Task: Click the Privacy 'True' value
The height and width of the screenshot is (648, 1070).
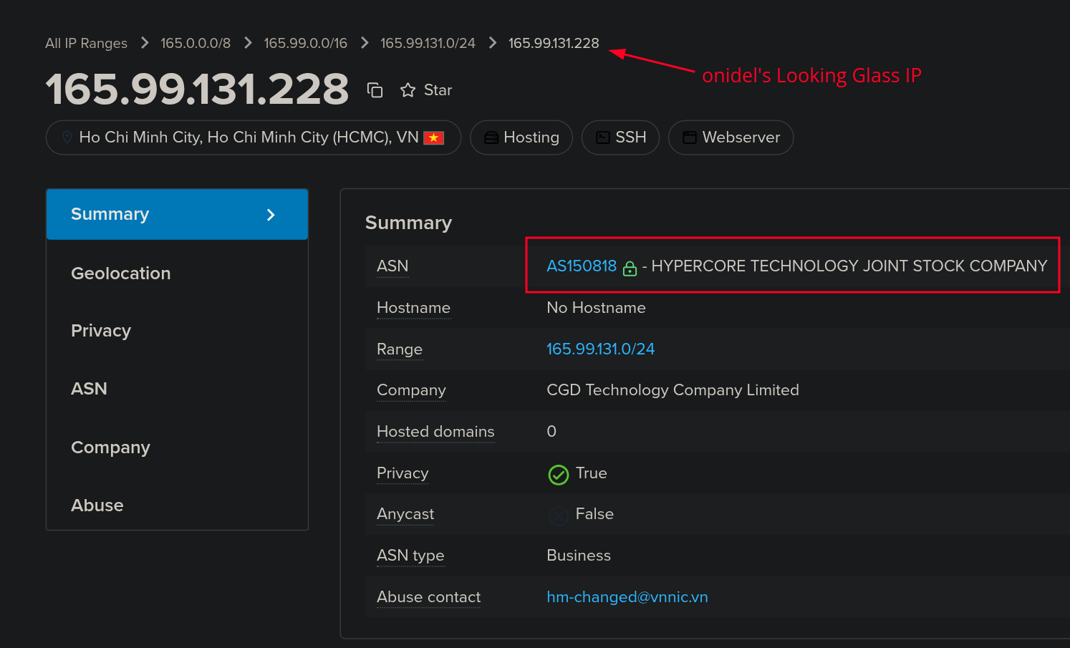Action: click(x=591, y=473)
